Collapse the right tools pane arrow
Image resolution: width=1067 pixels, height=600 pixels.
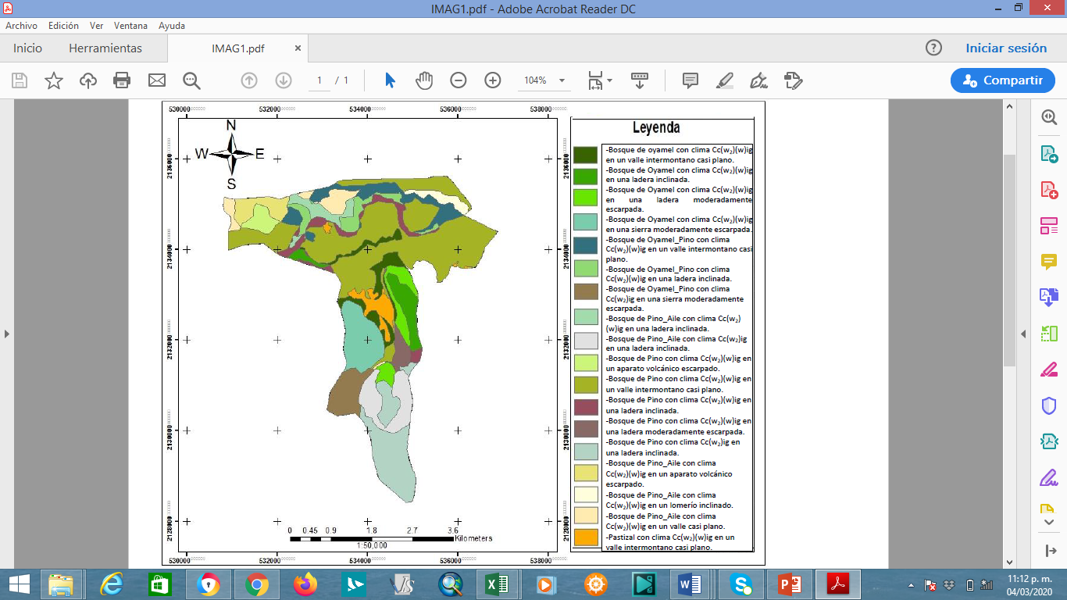point(1023,334)
